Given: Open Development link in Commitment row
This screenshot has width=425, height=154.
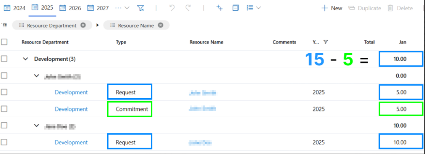Looking at the screenshot, I should click(71, 109).
